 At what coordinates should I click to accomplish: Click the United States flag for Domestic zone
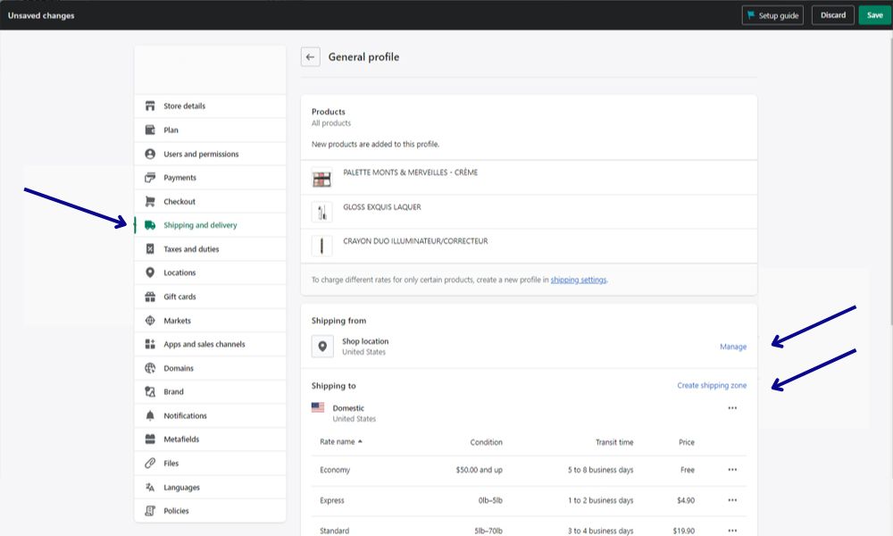tap(318, 407)
